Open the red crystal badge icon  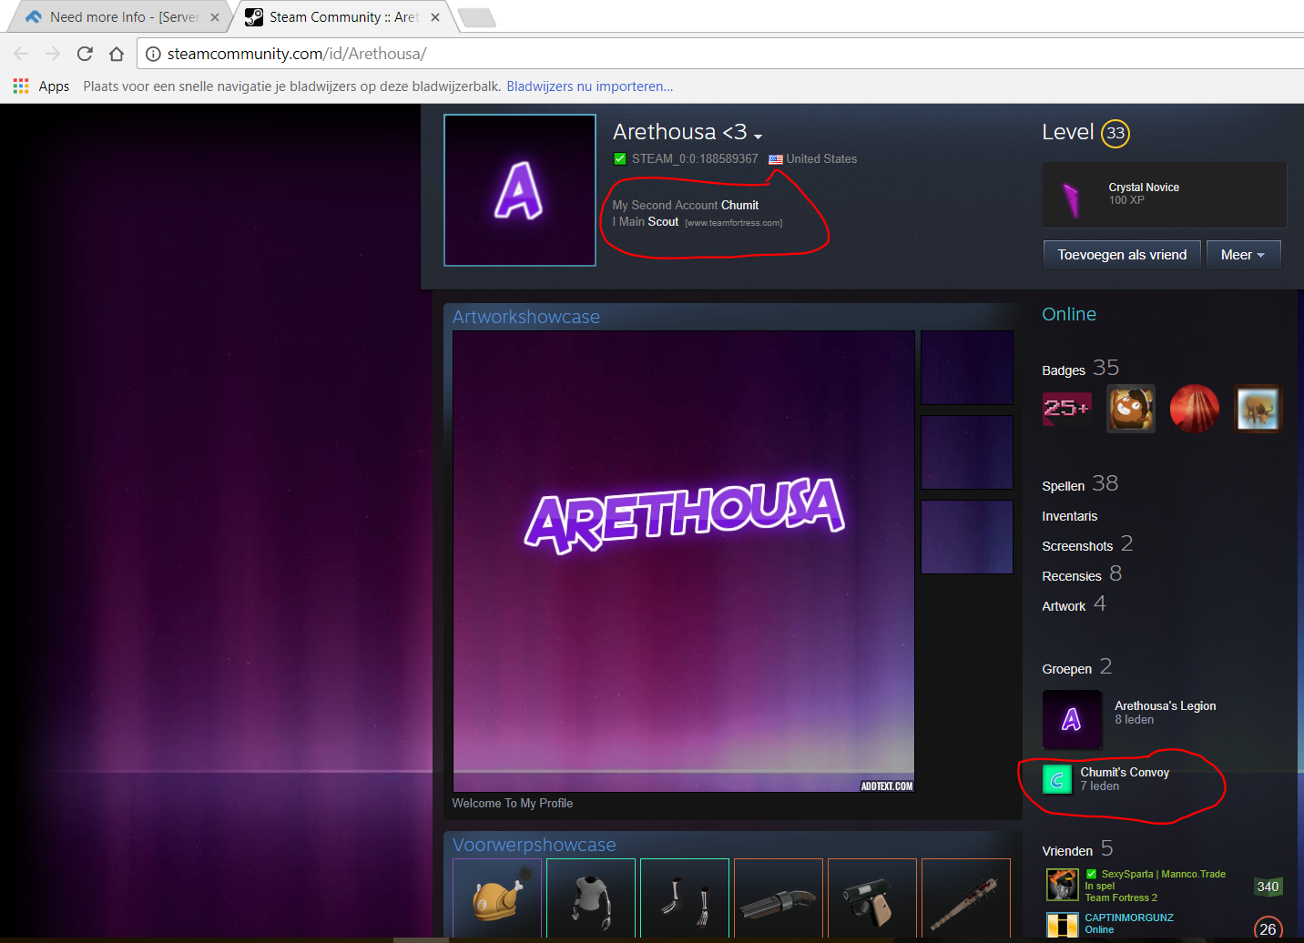tap(1194, 409)
